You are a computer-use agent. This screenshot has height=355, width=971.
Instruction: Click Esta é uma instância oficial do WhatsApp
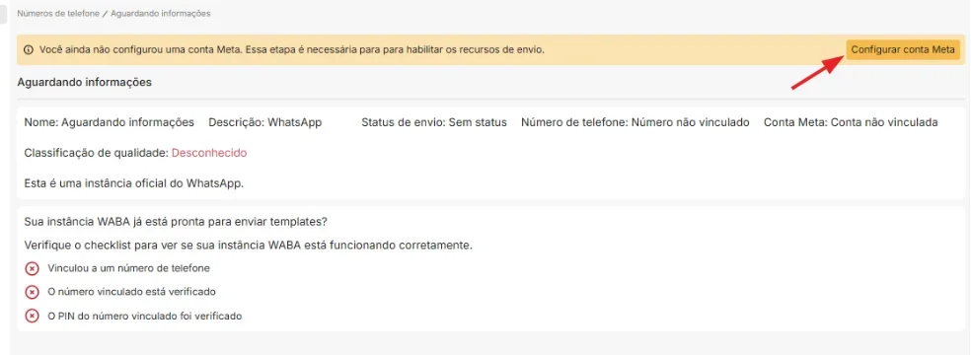pos(134,183)
